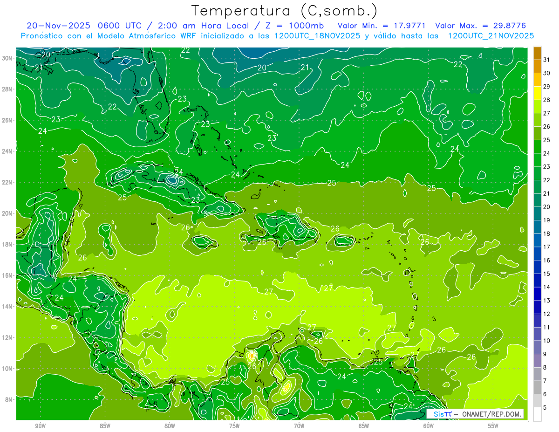
Task: Click the 28N latitude axis label
Action: 7,89
